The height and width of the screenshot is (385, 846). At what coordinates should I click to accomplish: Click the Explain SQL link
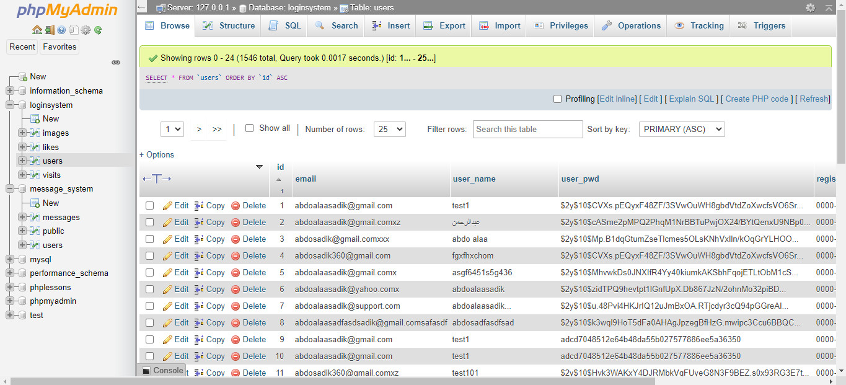coord(691,99)
